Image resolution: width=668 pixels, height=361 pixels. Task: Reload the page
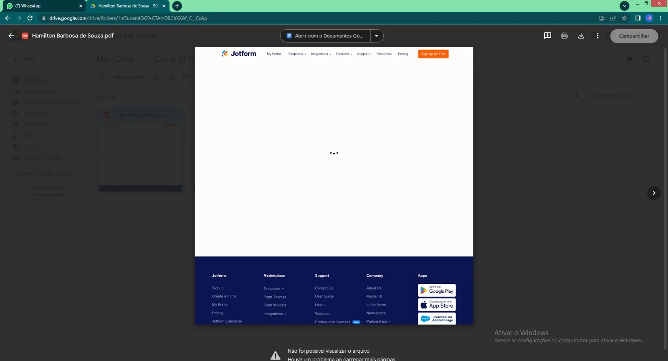pyautogui.click(x=30, y=18)
